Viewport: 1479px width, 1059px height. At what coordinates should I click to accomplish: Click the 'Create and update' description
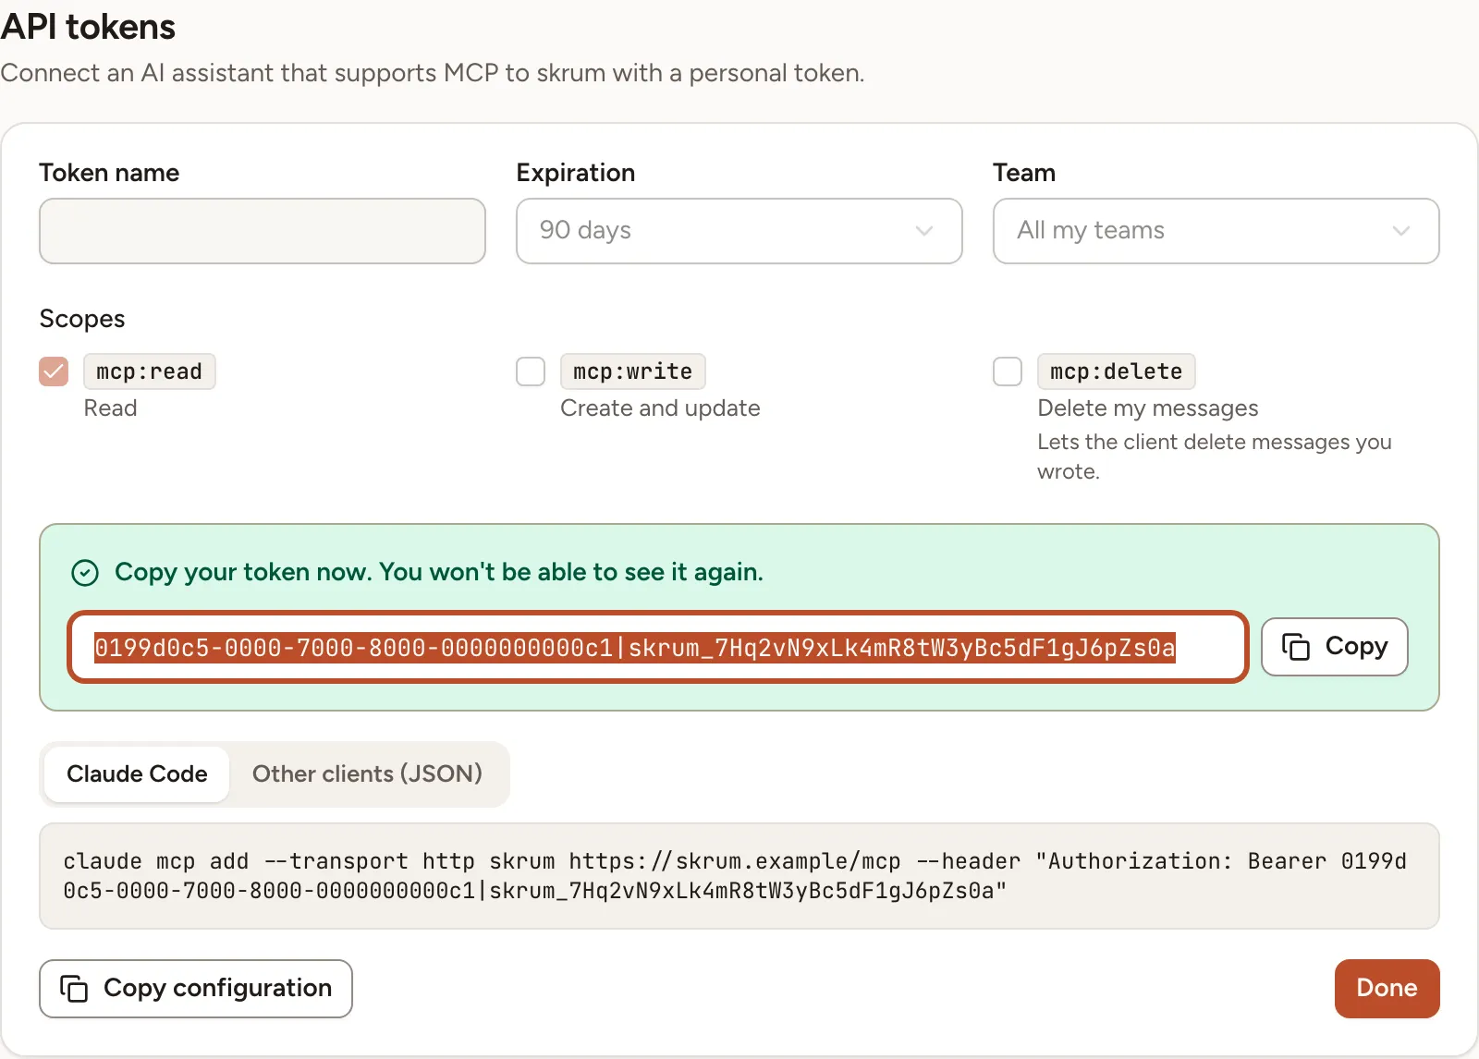660,408
